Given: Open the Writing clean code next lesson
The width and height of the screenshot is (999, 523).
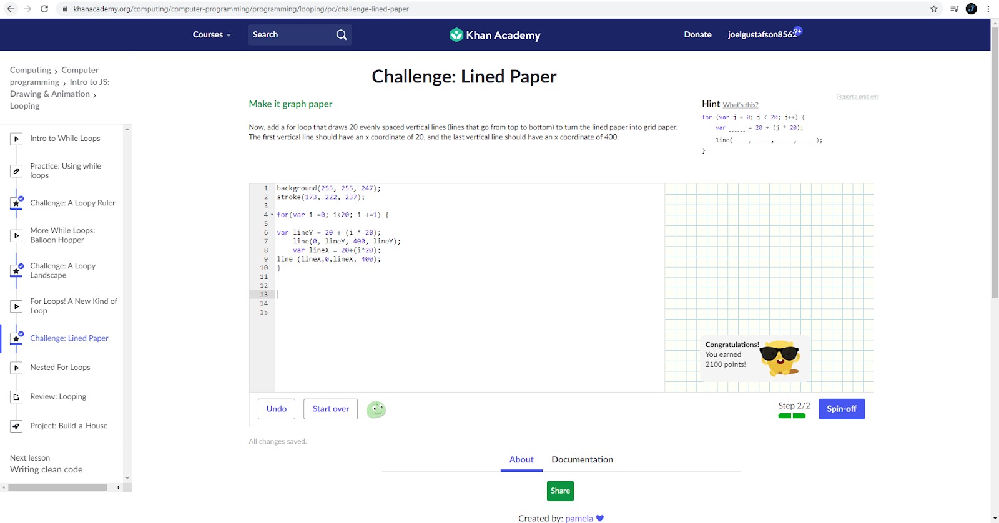Looking at the screenshot, I should point(46,470).
